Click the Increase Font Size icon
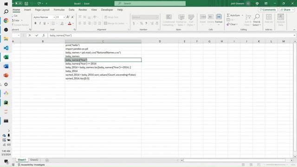The image size is (297, 167). pos(68,17)
